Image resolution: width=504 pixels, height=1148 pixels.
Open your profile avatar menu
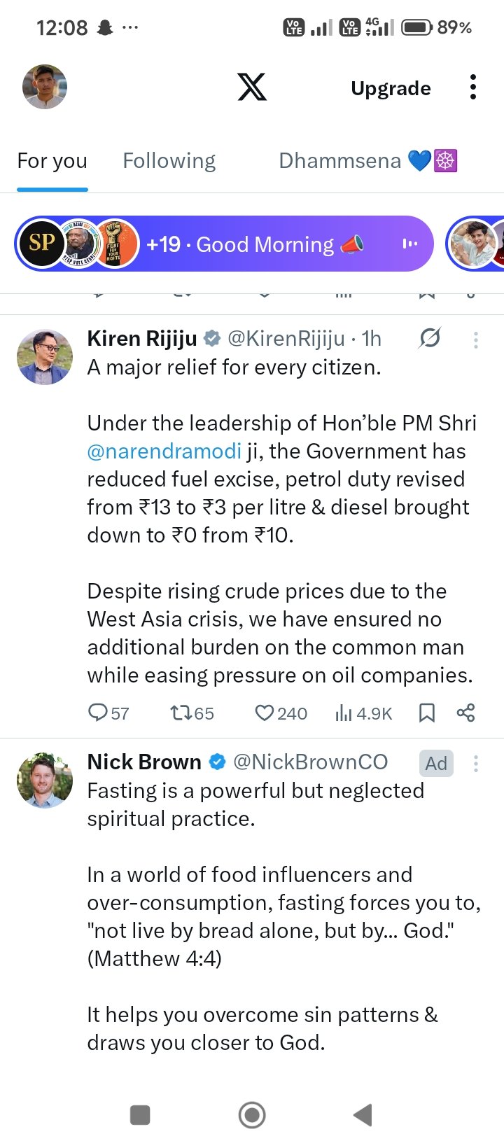point(45,87)
